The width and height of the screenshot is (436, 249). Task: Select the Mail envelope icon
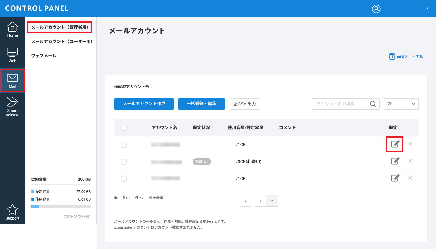[12, 78]
